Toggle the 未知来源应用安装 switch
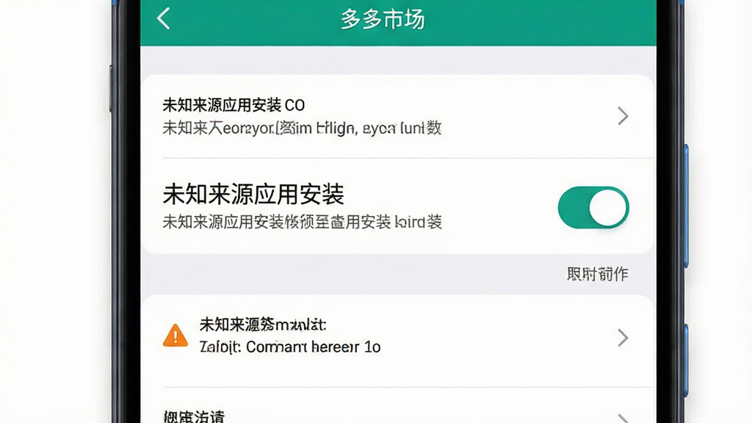This screenshot has width=752, height=423. [593, 207]
